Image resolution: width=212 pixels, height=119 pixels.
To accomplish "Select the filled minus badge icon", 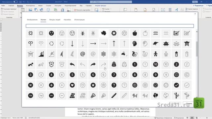I will [x=51, y=96].
